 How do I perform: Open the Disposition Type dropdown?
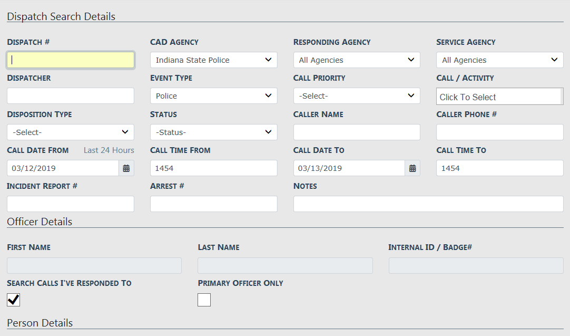point(71,132)
